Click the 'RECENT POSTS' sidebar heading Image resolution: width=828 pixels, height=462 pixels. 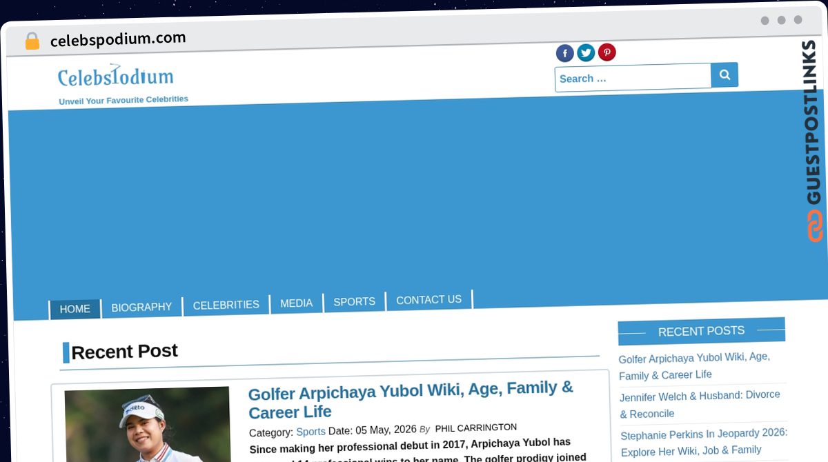(701, 331)
